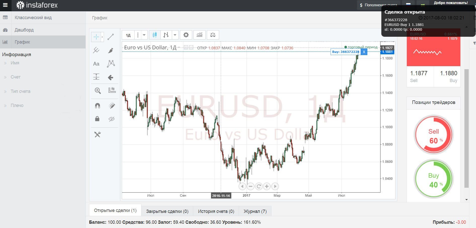Viewport: 476px width, 228px height.
Task: Click chart scroll right button
Action: coord(275,186)
